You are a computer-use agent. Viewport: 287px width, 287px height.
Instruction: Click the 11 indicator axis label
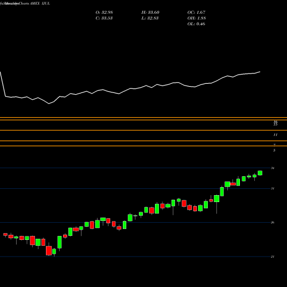coord(275,135)
